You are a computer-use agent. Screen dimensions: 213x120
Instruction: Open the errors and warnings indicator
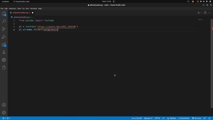coord(6,118)
